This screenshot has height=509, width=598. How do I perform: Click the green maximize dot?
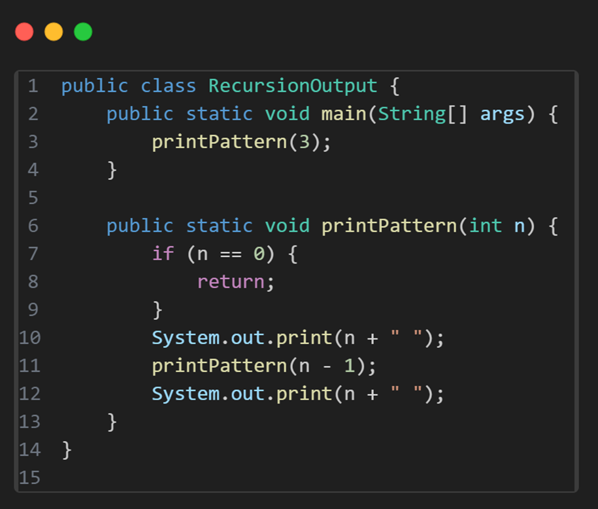[x=83, y=31]
